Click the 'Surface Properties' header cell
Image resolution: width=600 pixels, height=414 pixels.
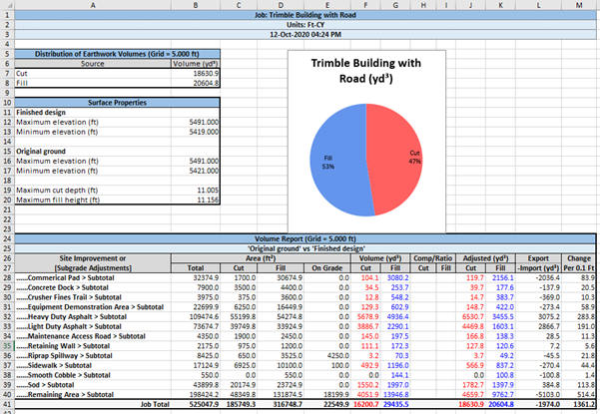117,103
